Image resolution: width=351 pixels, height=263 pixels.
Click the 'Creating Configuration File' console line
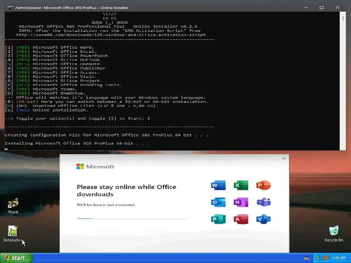click(x=107, y=135)
